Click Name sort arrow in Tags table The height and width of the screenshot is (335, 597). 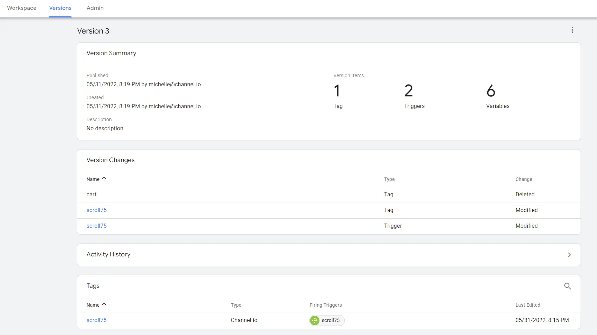tap(104, 305)
